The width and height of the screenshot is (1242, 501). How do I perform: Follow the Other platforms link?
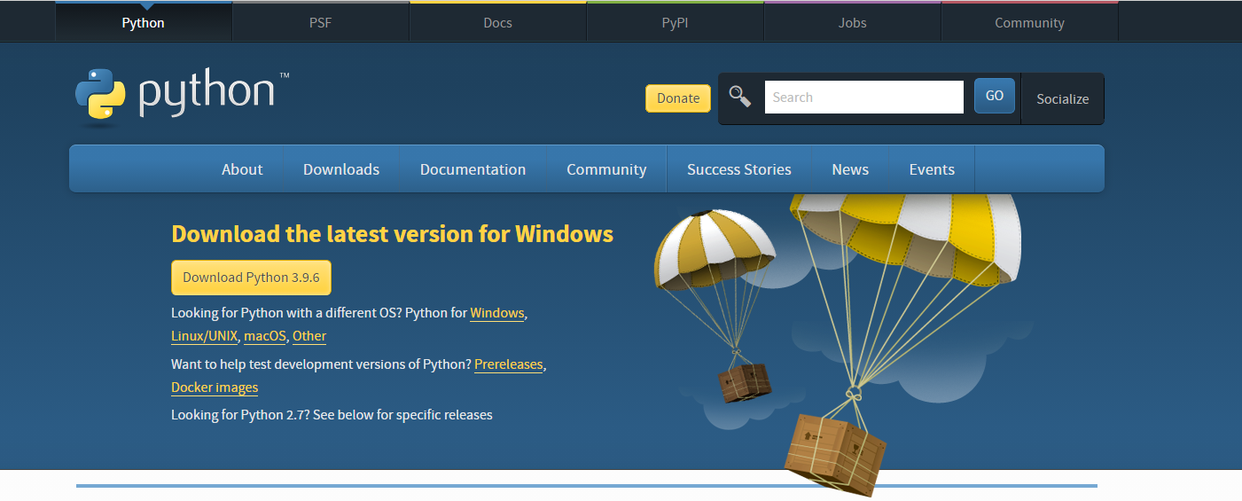tap(309, 336)
